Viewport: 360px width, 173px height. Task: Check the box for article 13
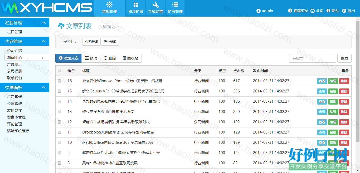pyautogui.click(x=59, y=112)
